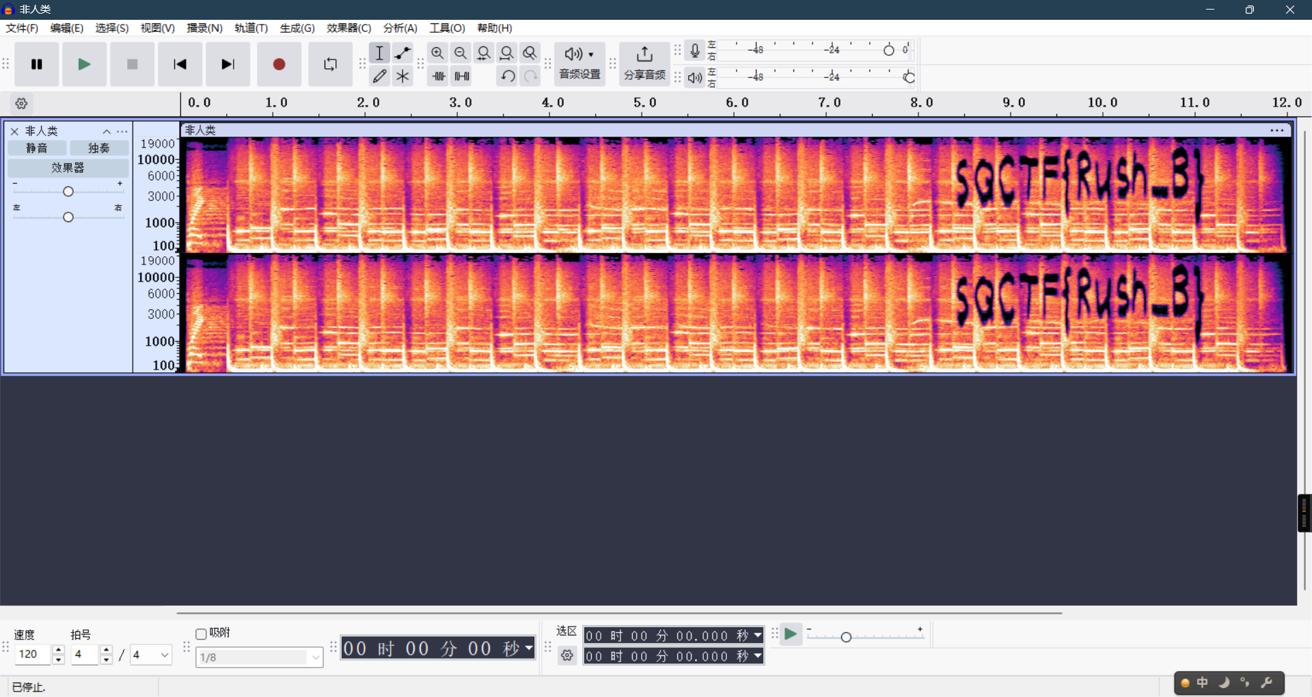The image size is (1312, 697).
Task: Open the selection end time format dropdown
Action: [x=758, y=656]
